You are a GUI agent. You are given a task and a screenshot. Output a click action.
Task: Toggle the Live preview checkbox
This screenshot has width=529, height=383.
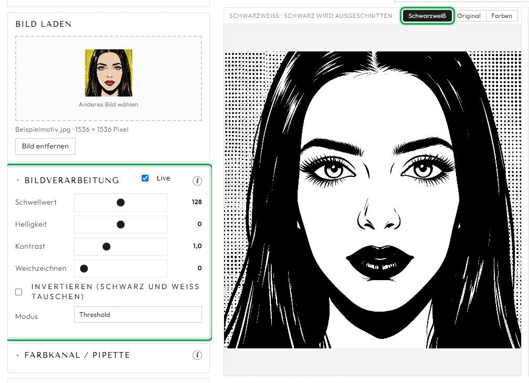tap(145, 178)
